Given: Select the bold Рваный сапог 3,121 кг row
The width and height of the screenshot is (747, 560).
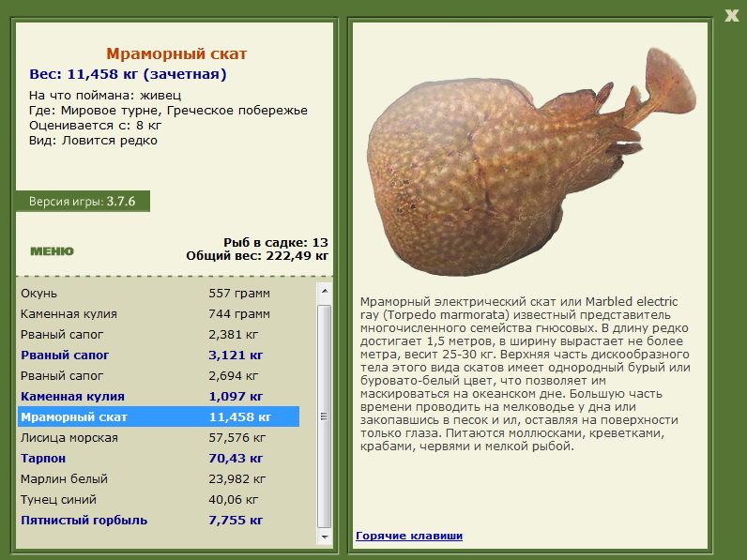Looking at the screenshot, I should coord(159,355).
